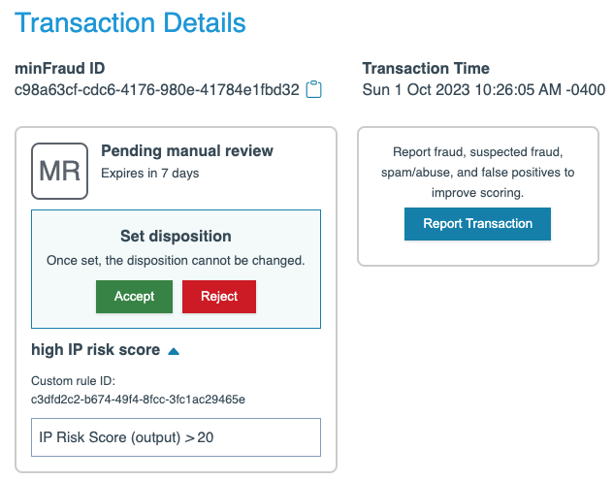Click the Transaction Details page heading

130,23
